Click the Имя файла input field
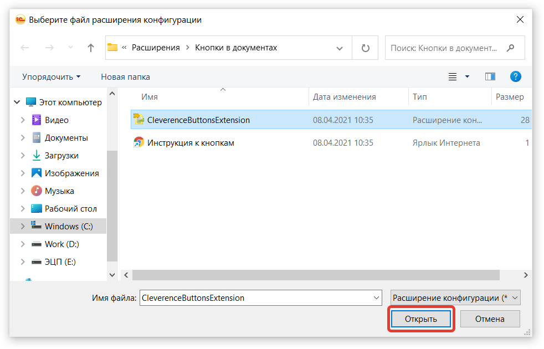The height and width of the screenshot is (349, 544). [x=255, y=298]
